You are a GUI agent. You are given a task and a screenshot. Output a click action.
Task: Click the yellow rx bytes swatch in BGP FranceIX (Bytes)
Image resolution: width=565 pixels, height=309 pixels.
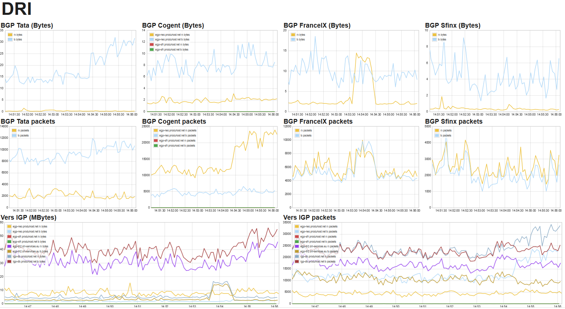293,35
